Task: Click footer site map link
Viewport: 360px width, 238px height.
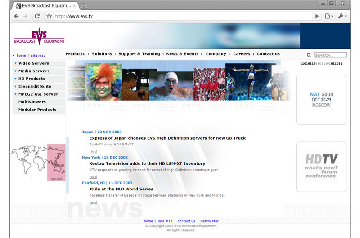Action: pyautogui.click(x=165, y=221)
